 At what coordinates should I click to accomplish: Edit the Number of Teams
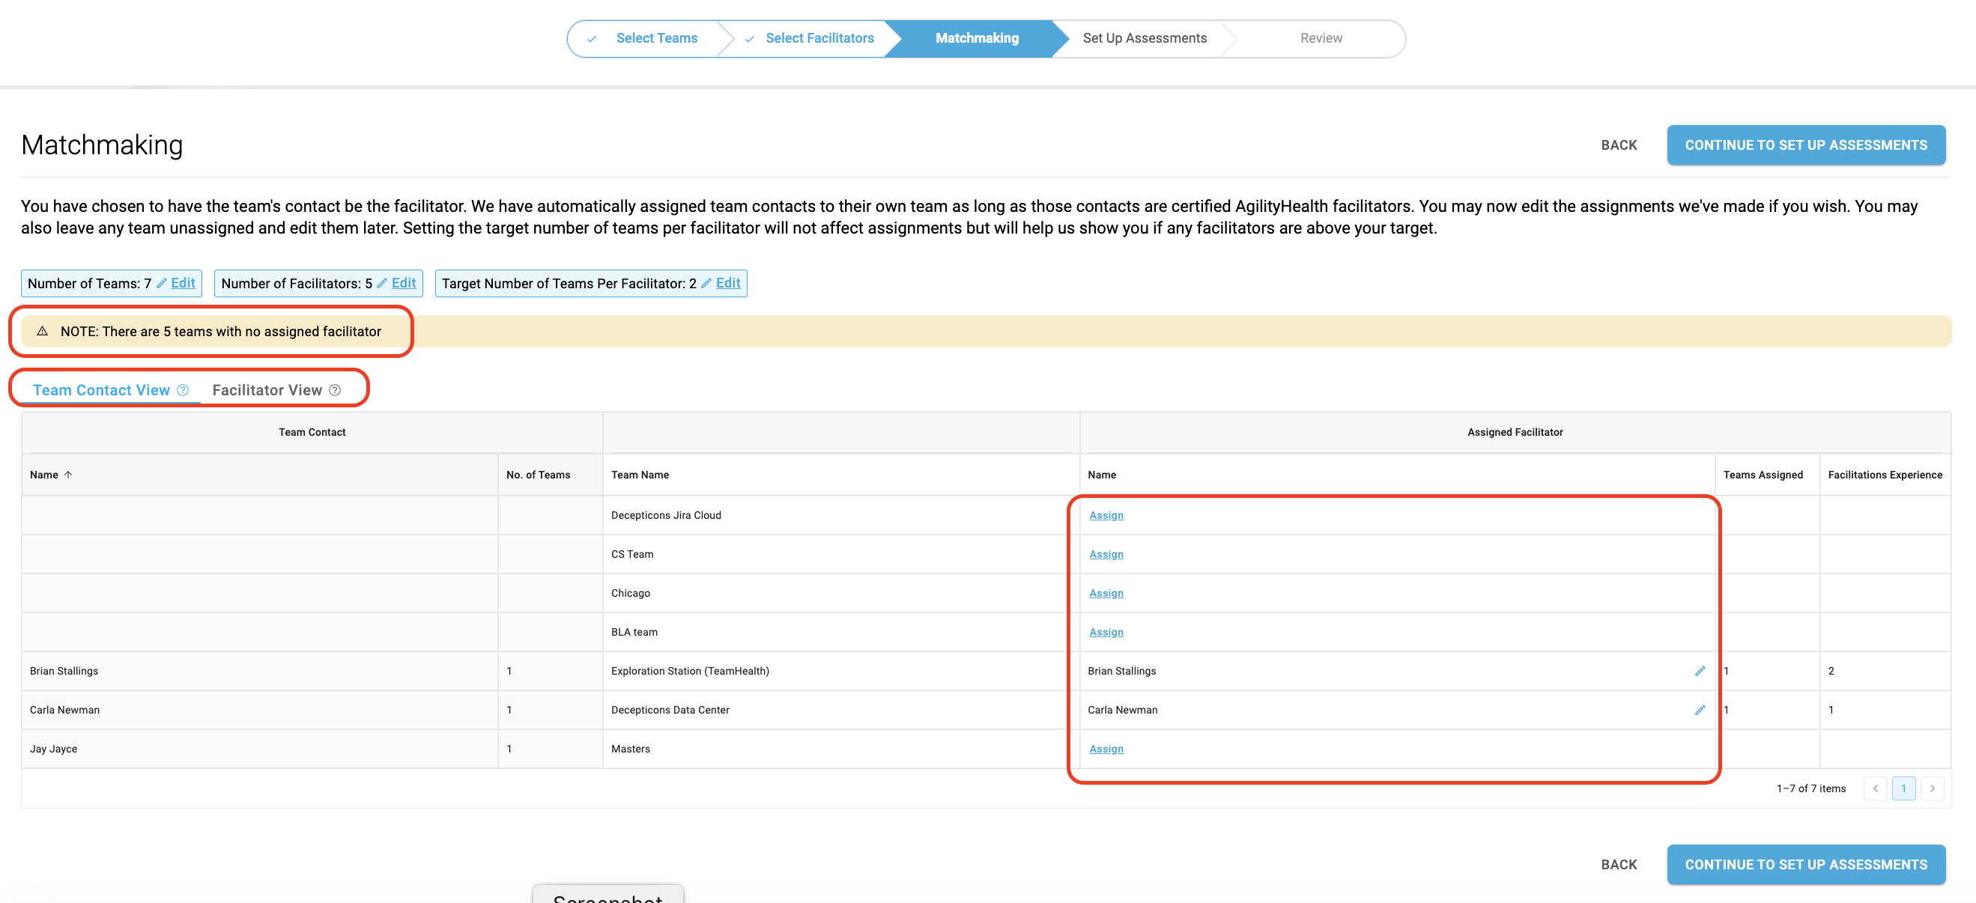click(x=183, y=283)
